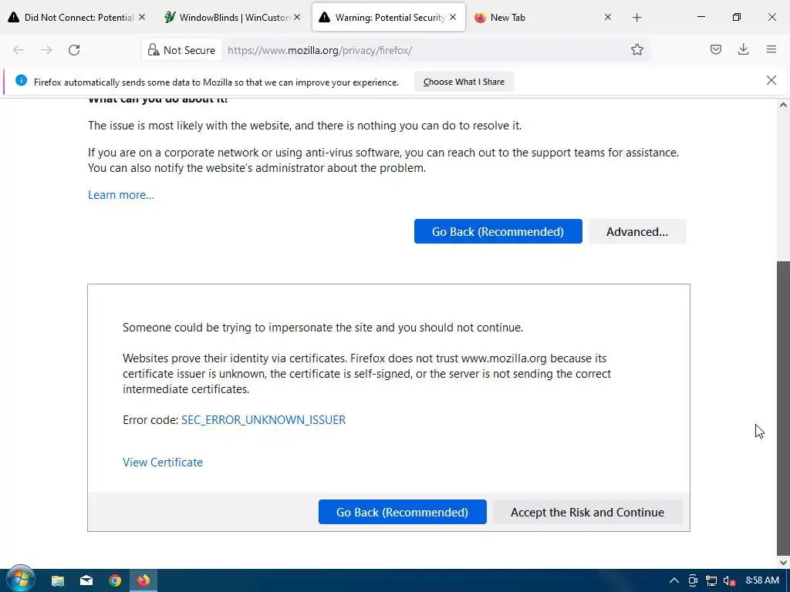Open the SEC_ERROR_UNKNOWN_ISSUER error code link
Image resolution: width=790 pixels, height=592 pixels.
pos(264,420)
